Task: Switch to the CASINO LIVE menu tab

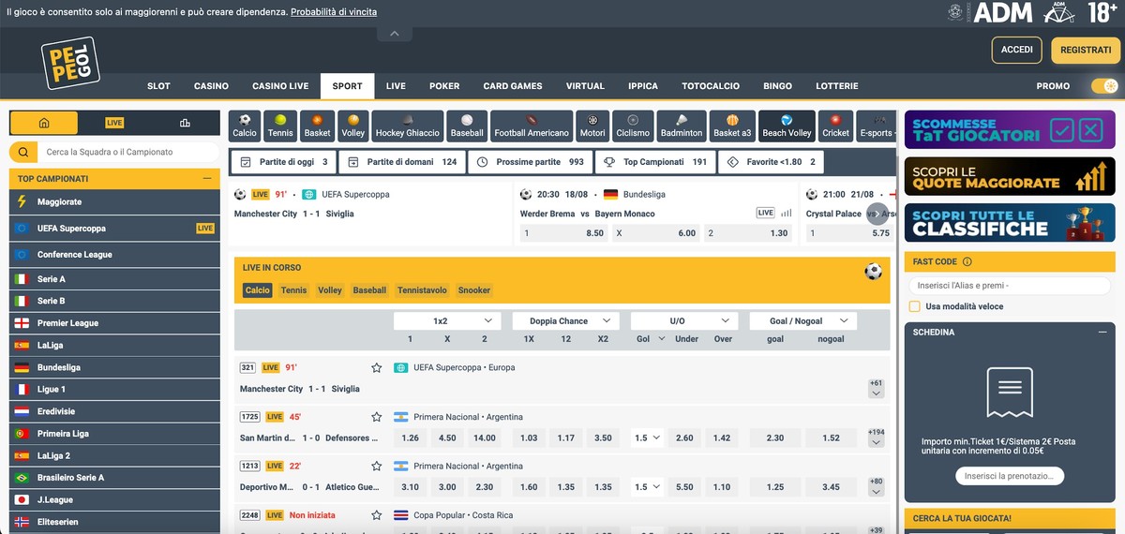Action: click(x=280, y=86)
